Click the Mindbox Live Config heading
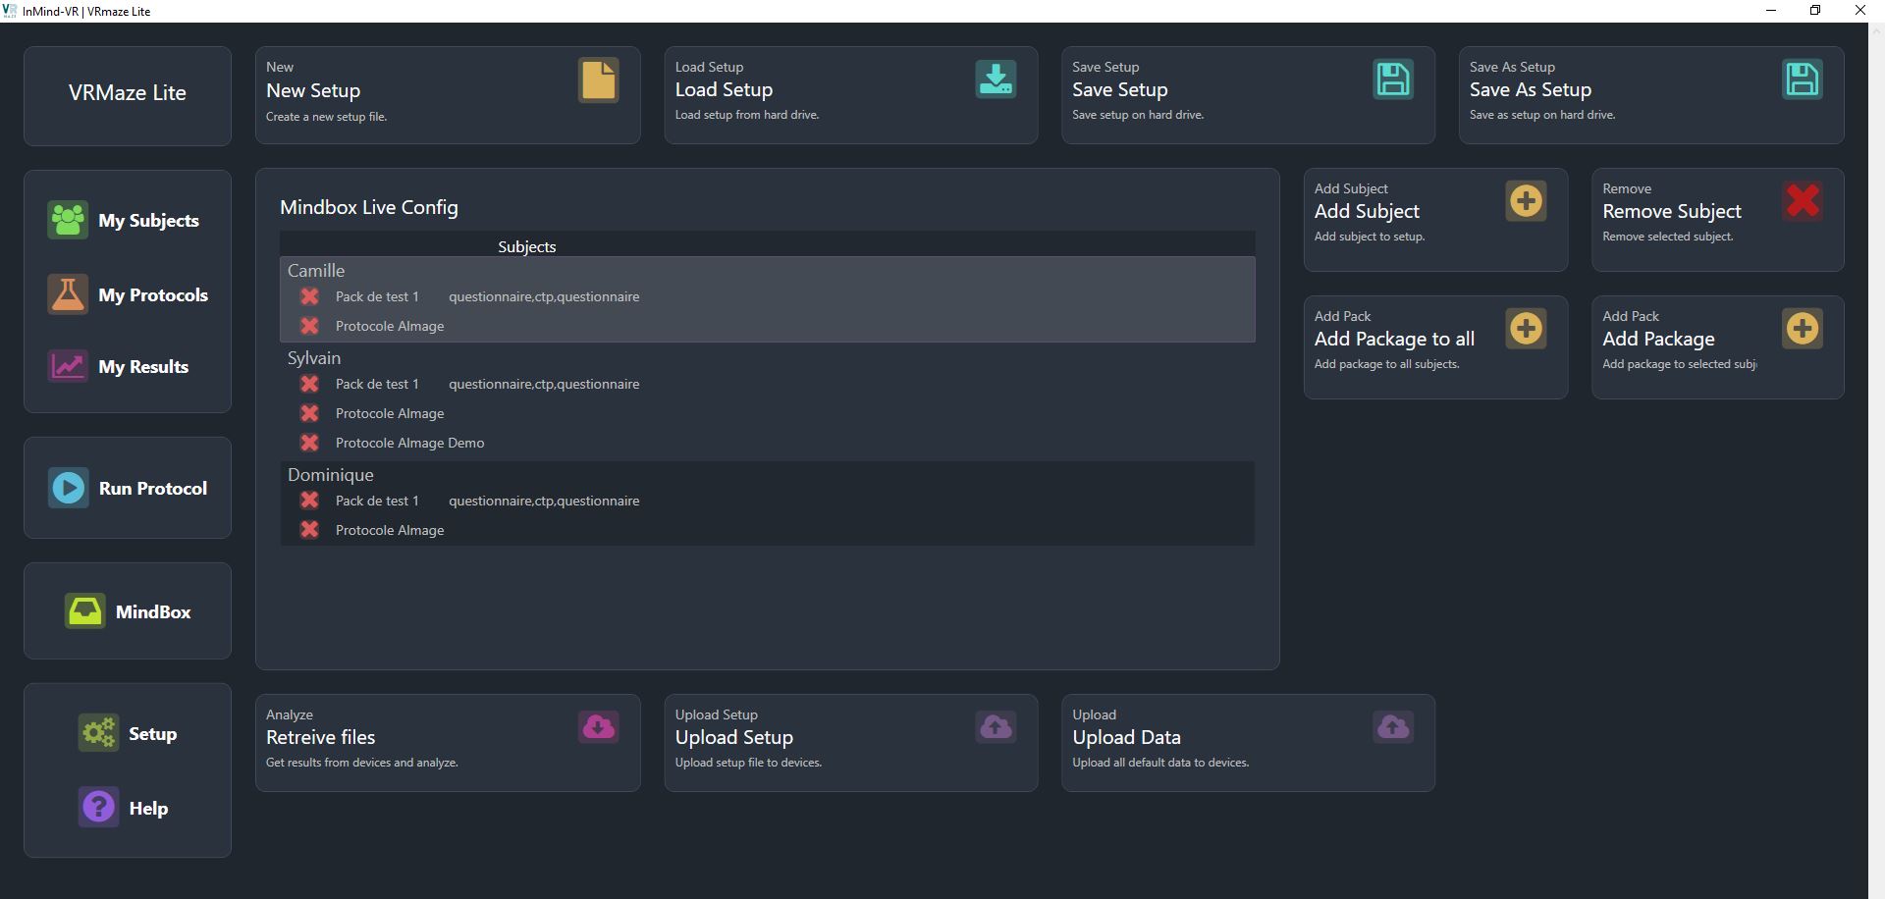 [x=369, y=207]
